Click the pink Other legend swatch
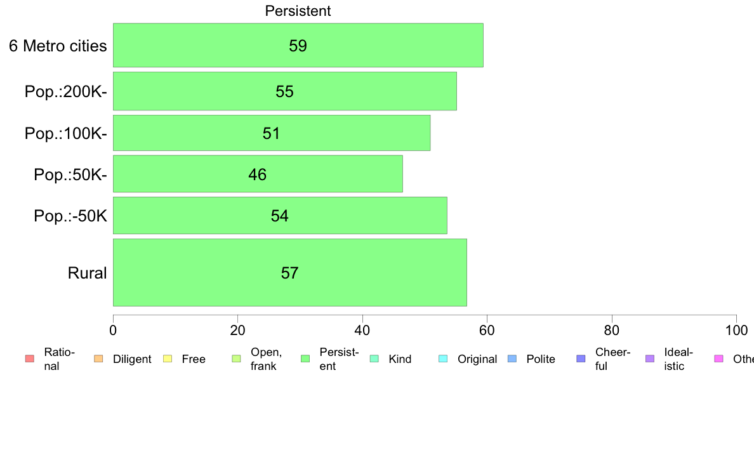The width and height of the screenshot is (754, 467). [x=719, y=358]
